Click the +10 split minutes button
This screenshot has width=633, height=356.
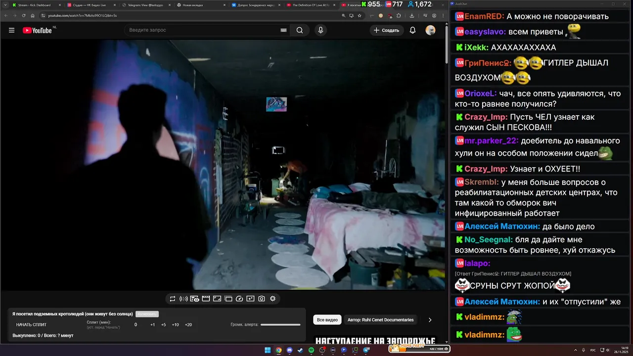(176, 325)
